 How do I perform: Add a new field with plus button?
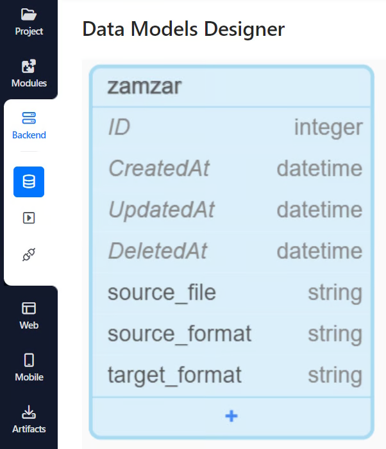pos(231,416)
